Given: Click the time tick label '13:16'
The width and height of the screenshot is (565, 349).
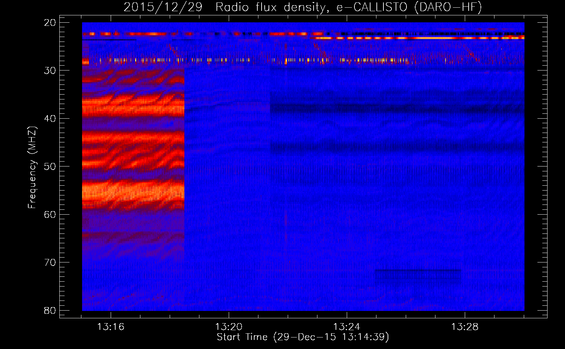Looking at the screenshot, I should [x=111, y=327].
